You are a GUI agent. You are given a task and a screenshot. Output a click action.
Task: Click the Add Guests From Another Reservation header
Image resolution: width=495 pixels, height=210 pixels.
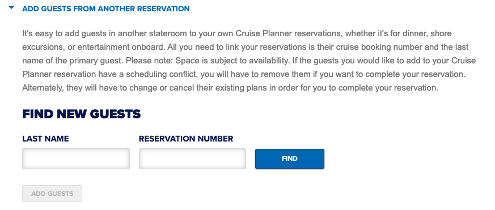106,9
